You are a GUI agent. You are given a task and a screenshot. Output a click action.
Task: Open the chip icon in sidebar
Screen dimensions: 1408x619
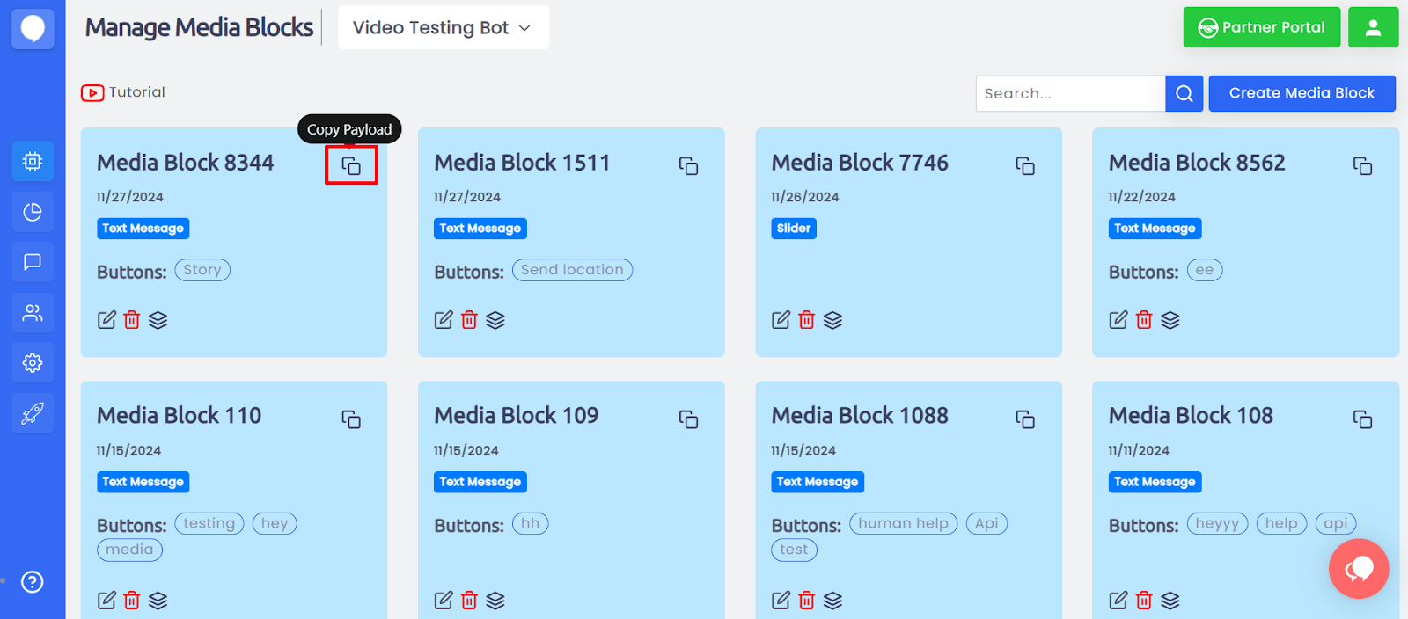(33, 161)
